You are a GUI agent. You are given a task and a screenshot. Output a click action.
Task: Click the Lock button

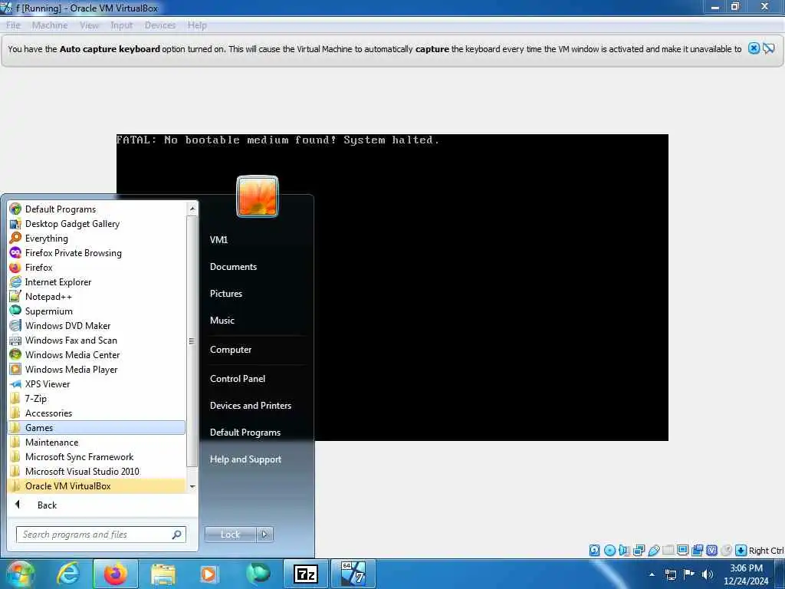pyautogui.click(x=230, y=535)
